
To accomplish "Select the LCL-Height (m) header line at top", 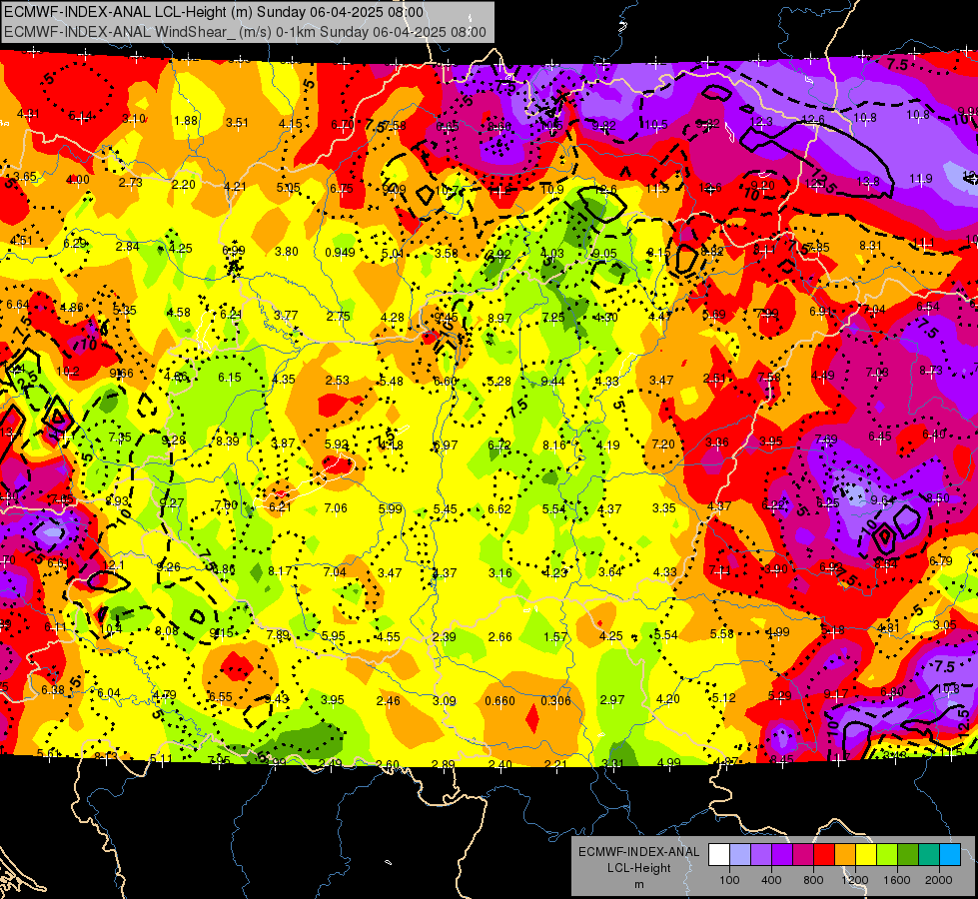I will pos(214,12).
